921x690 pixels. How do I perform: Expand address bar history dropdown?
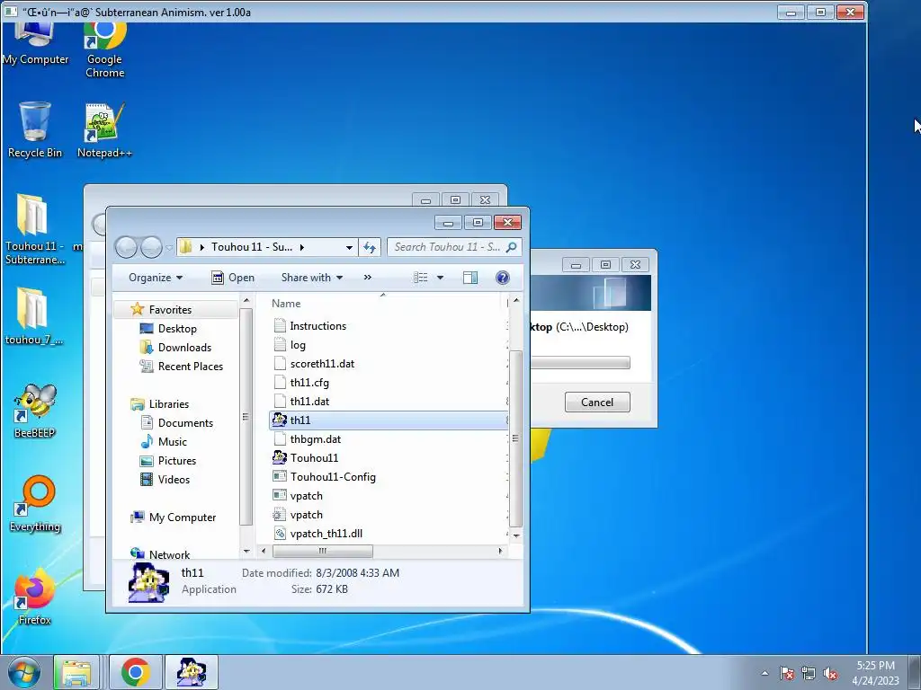tap(349, 247)
